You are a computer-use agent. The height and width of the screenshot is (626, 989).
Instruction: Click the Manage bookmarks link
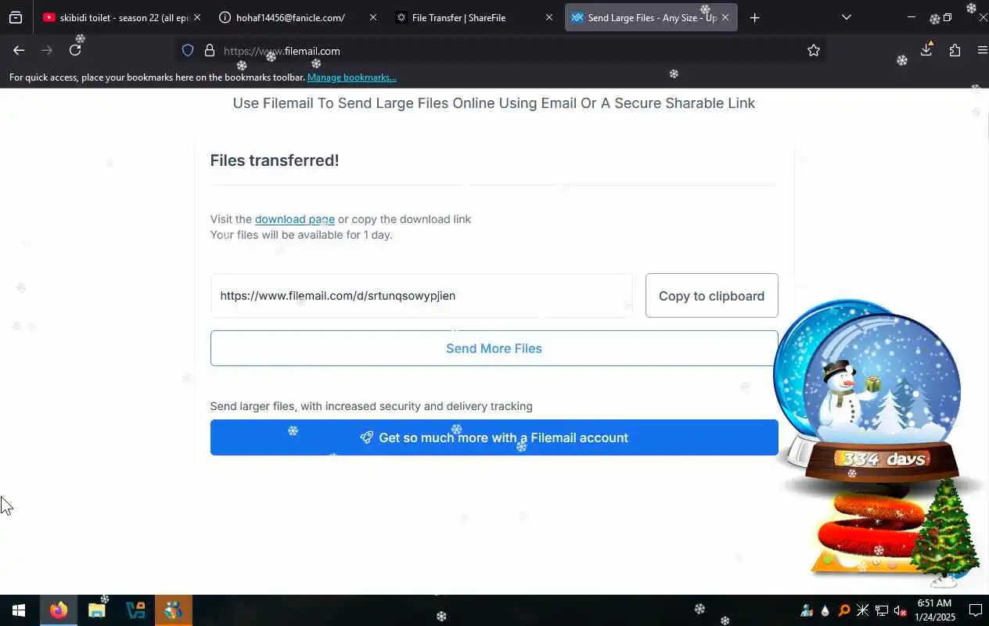(x=352, y=77)
